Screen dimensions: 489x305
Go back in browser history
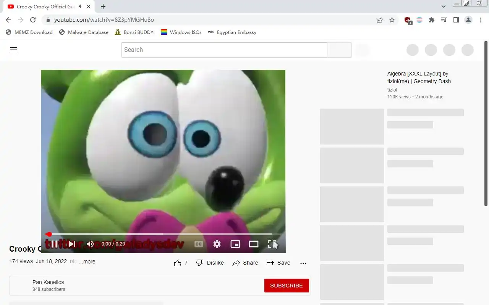coord(8,20)
